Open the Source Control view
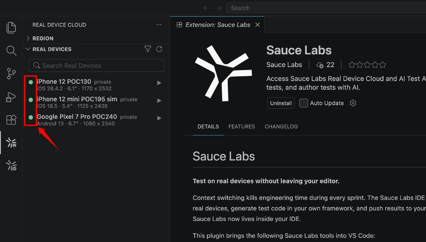Screen dimensions: 426x242 [11, 74]
